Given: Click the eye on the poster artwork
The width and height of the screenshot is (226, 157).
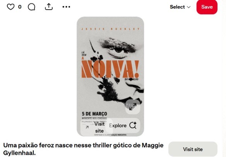Looking at the screenshot, I should click(x=119, y=50).
